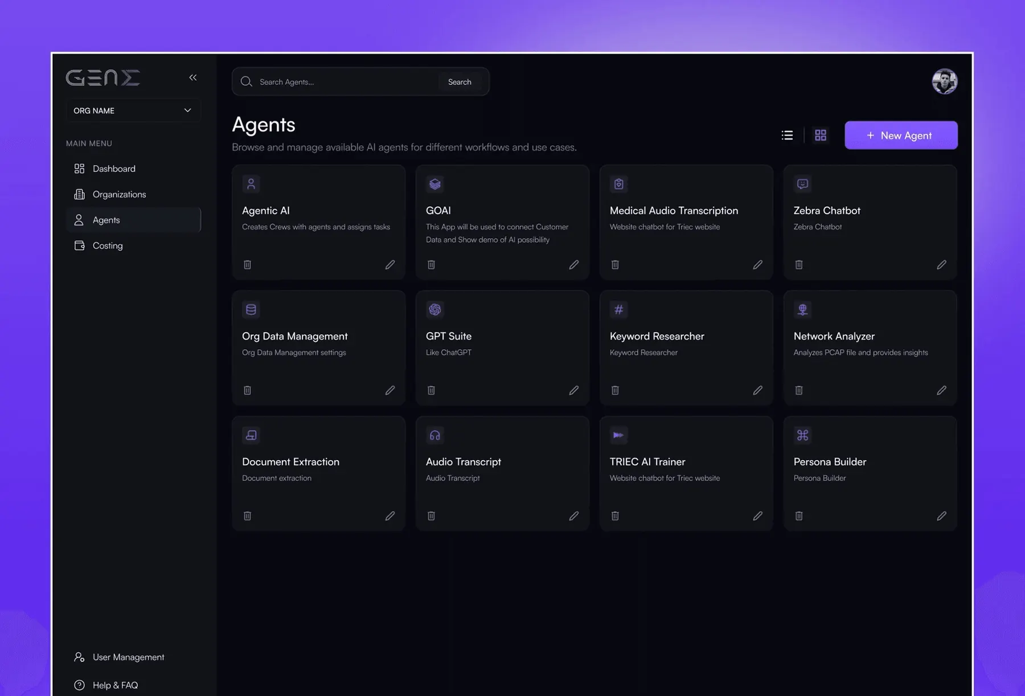Click the Audio Transcript headphones icon
The image size is (1025, 696).
[435, 436]
